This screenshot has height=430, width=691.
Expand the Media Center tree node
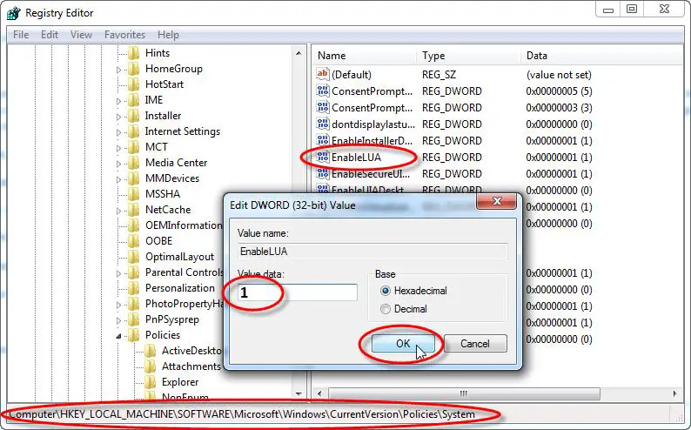click(118, 164)
